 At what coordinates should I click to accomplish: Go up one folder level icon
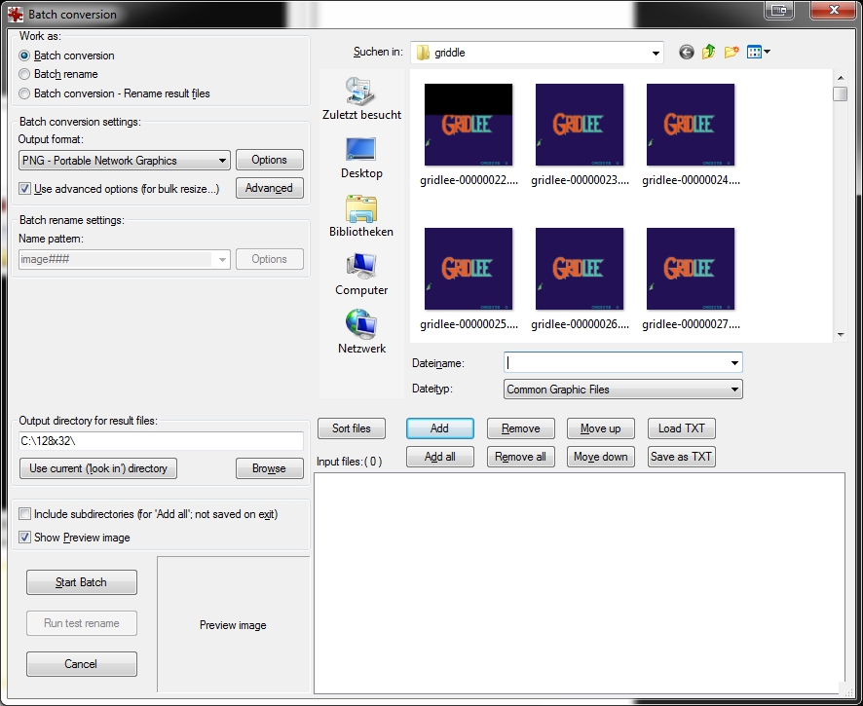(x=709, y=53)
